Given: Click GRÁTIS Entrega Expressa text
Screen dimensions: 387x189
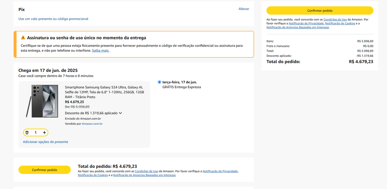Looking at the screenshot, I should (182, 87).
